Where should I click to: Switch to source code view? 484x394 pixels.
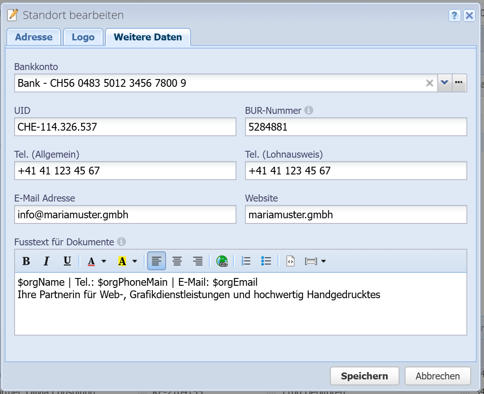(290, 261)
